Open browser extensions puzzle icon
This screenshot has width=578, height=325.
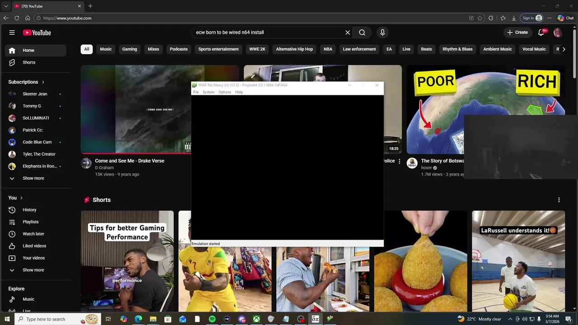(491, 18)
